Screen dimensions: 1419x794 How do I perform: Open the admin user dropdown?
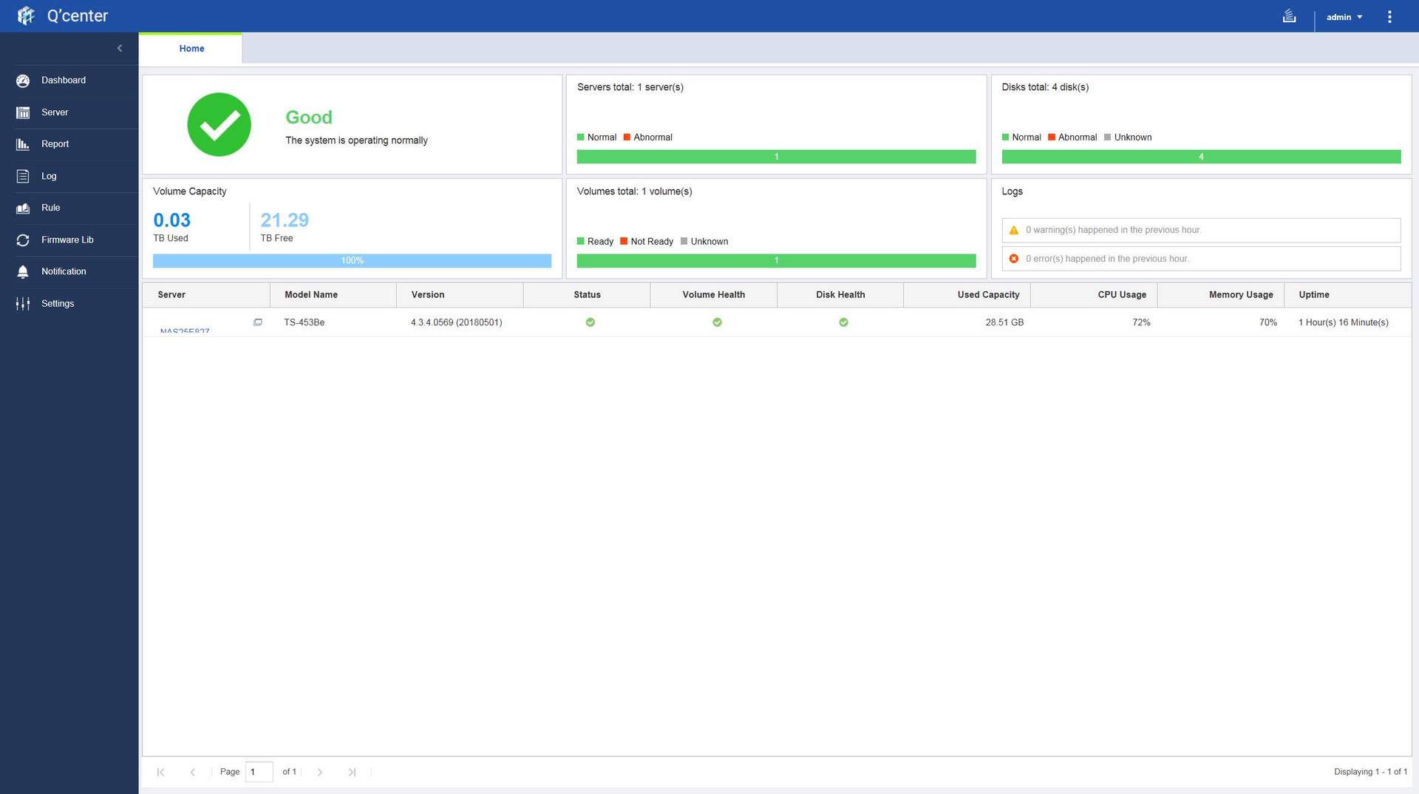(1344, 17)
